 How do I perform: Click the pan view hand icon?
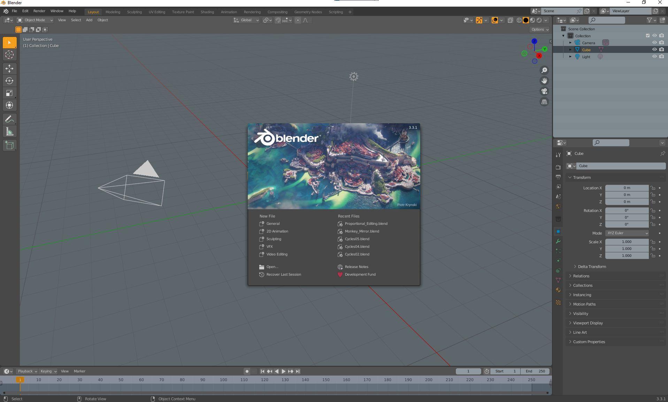(x=544, y=81)
